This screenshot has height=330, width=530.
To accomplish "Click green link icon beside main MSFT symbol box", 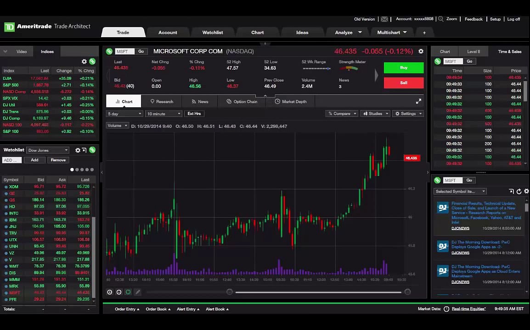I will tap(109, 51).
